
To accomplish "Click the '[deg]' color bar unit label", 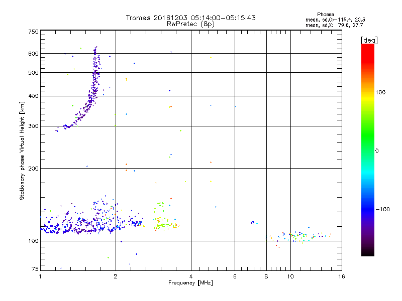I will pyautogui.click(x=369, y=40).
